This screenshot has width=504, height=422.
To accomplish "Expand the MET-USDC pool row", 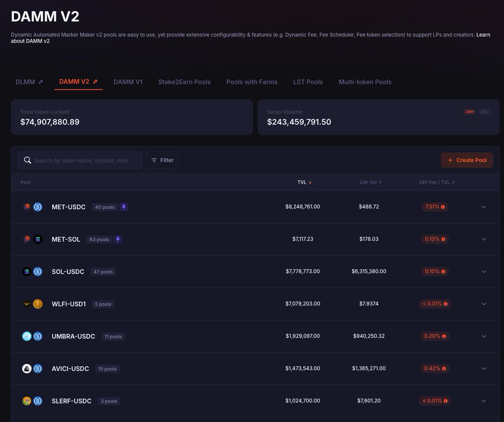I will point(484,207).
